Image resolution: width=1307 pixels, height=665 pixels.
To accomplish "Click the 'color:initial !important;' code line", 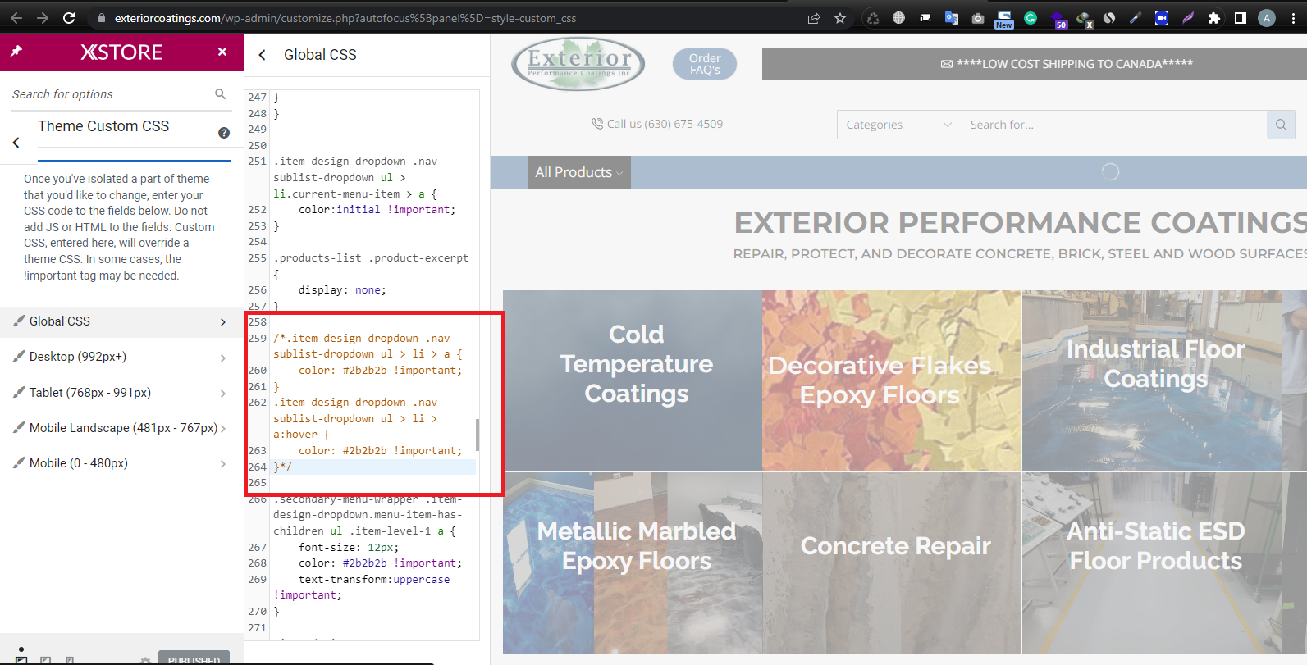I will coord(377,209).
